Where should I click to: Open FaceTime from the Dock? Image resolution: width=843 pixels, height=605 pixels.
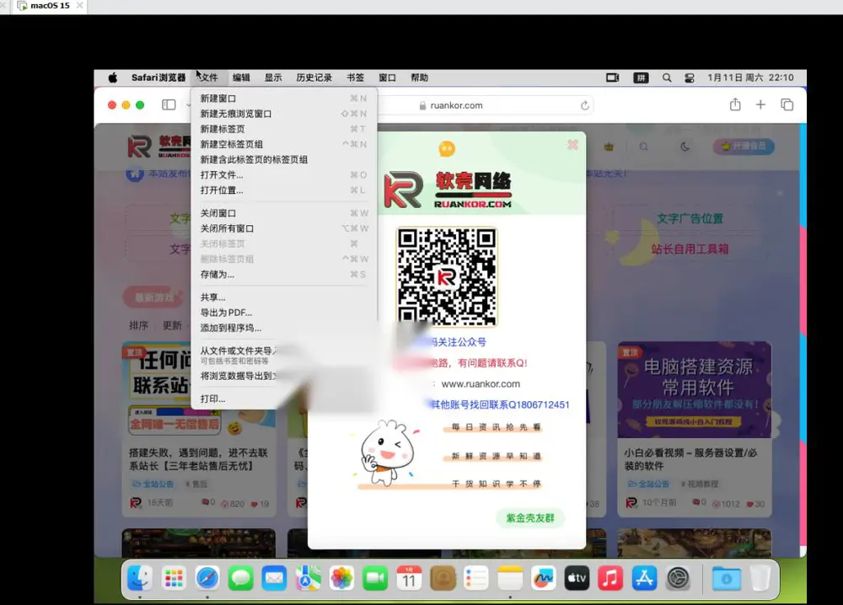(375, 579)
